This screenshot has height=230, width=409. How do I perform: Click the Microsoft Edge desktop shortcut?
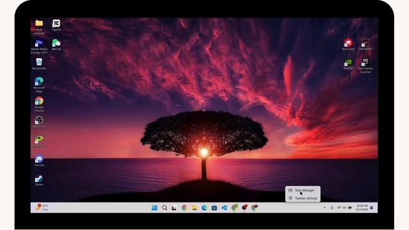pos(39,85)
